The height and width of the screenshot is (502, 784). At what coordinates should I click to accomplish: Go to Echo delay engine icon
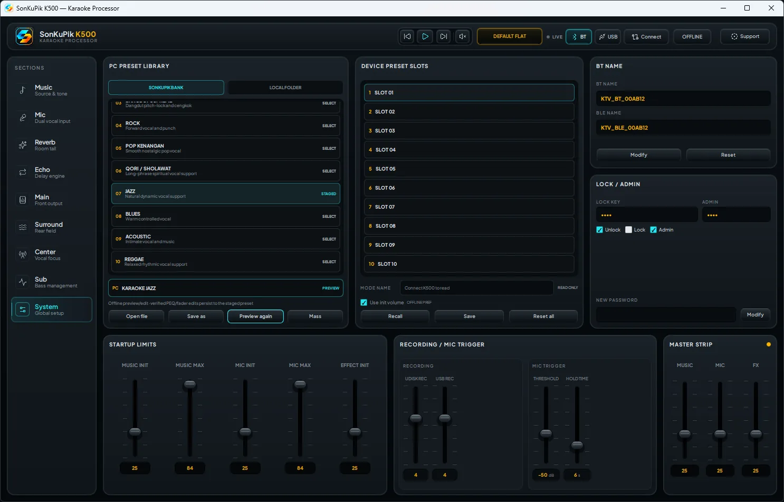tap(23, 172)
